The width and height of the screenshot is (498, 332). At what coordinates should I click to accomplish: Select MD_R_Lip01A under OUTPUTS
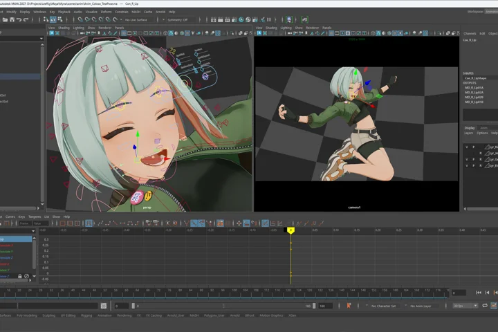point(474,88)
